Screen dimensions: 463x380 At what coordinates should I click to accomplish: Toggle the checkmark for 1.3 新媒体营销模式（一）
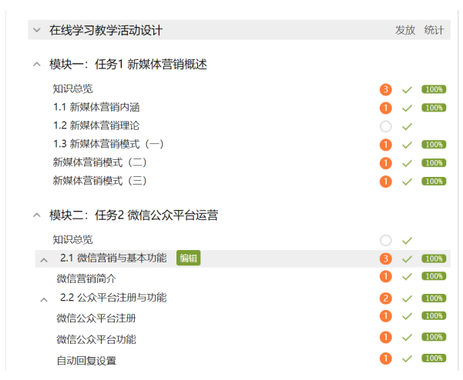[408, 145]
